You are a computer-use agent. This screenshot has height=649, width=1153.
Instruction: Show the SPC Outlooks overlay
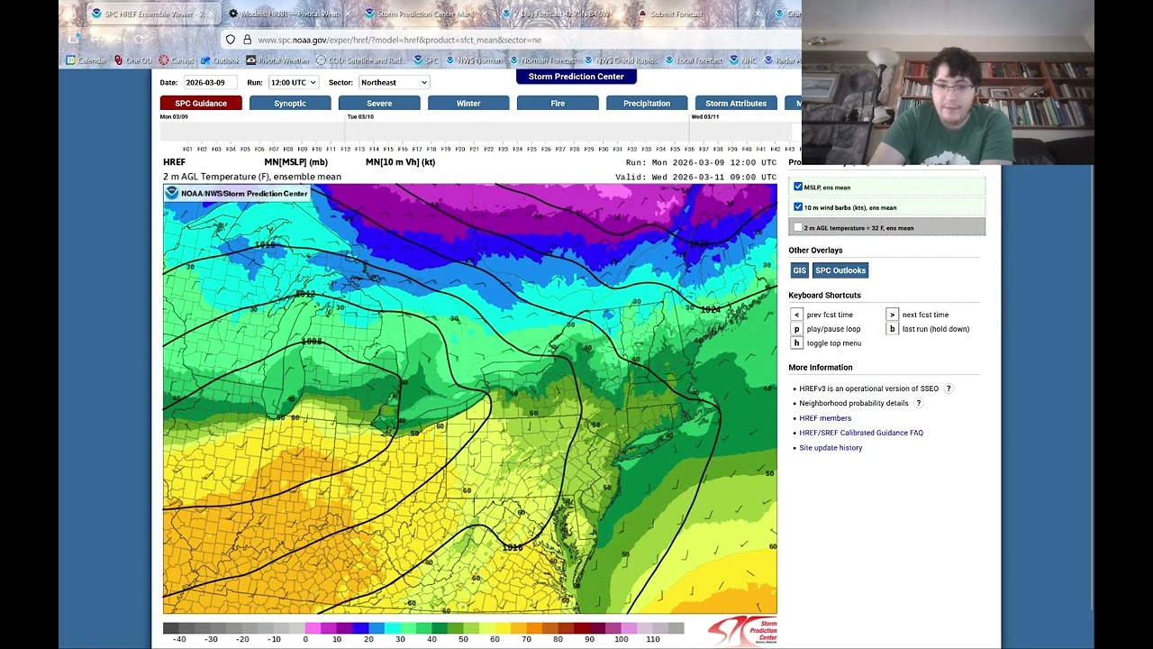point(840,270)
